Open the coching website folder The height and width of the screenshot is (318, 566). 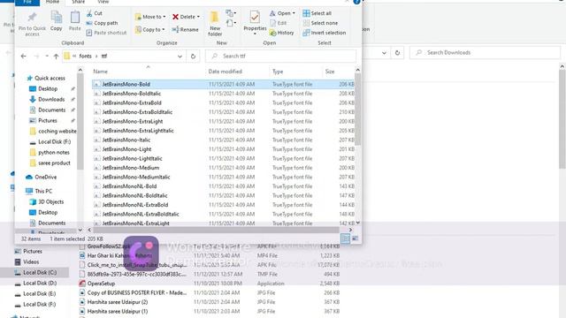coord(53,132)
